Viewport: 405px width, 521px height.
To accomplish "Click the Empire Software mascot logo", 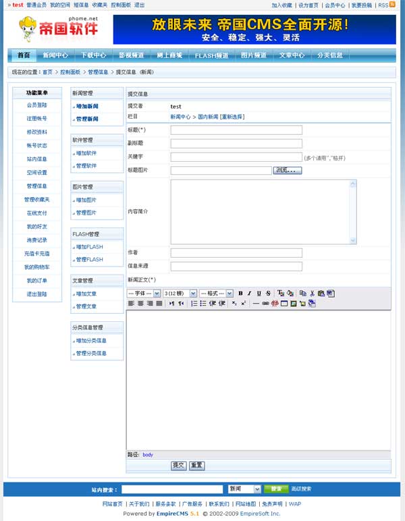I will pos(28,30).
